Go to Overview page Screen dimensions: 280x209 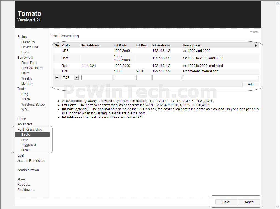[x=28, y=42]
